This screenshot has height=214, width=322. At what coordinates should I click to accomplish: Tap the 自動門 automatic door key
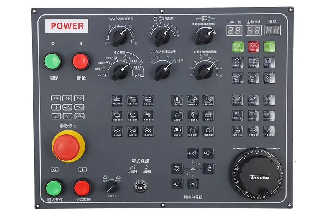(x=208, y=116)
